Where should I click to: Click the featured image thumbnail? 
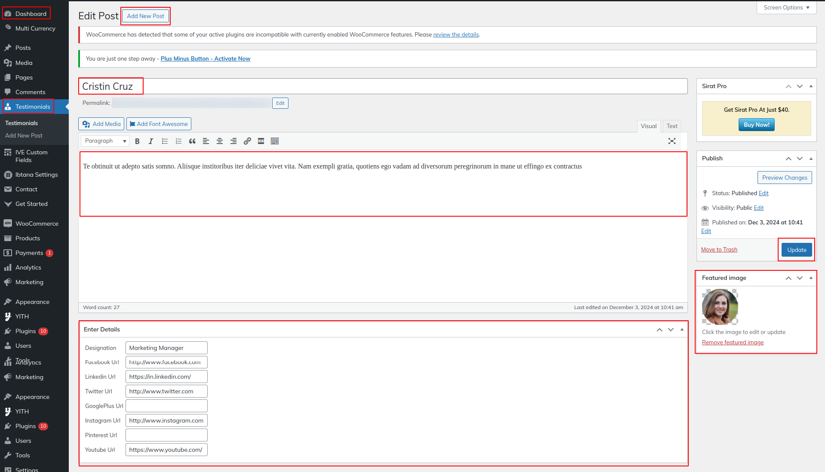[x=720, y=307]
